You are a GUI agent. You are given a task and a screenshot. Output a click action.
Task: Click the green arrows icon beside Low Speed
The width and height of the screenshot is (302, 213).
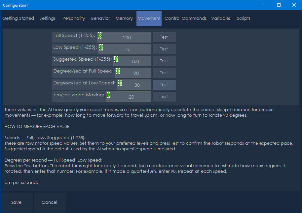(x=101, y=47)
